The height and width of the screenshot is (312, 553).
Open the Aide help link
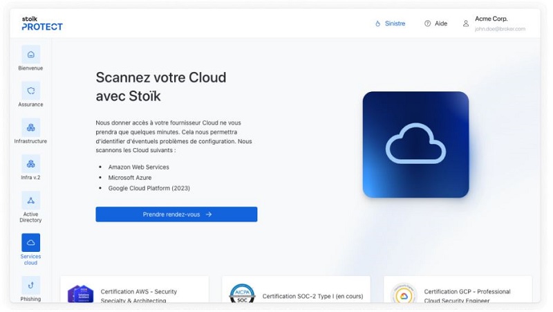(440, 24)
